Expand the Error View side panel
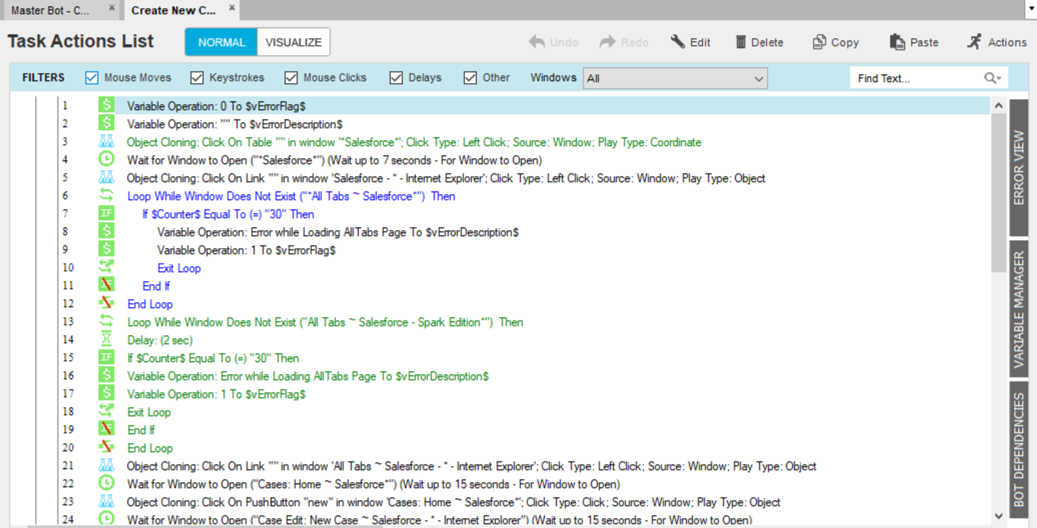 [1018, 168]
